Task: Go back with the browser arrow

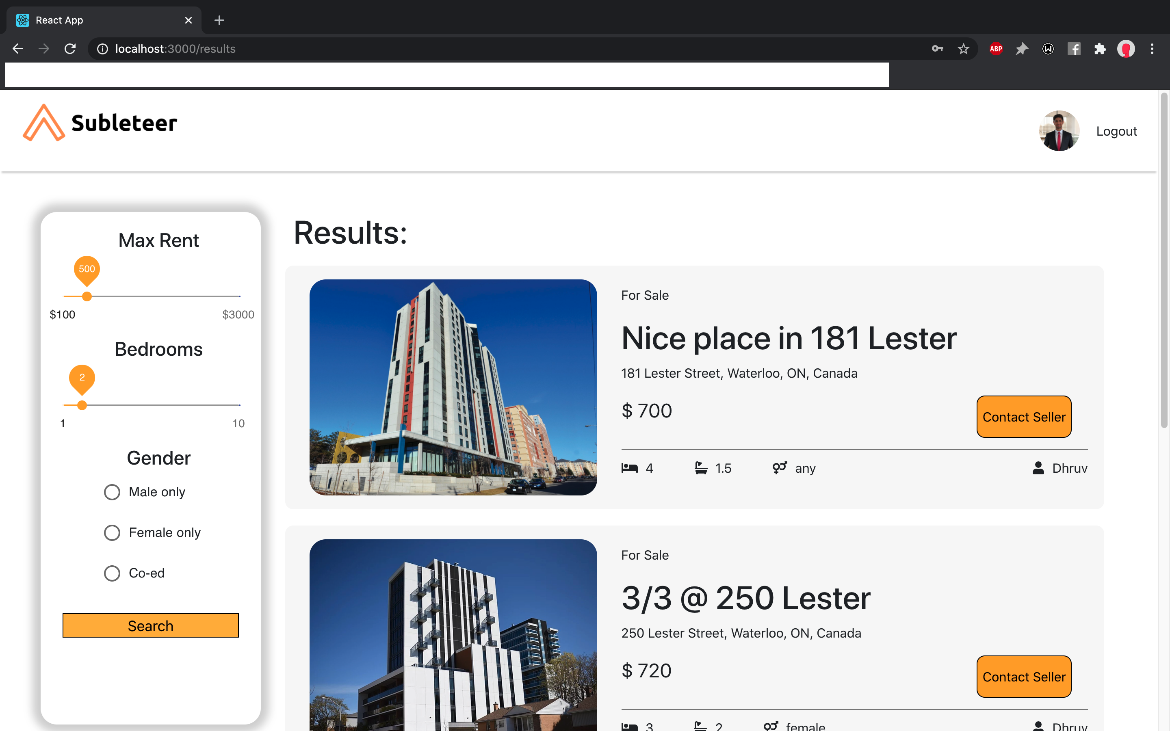Action: (18, 49)
